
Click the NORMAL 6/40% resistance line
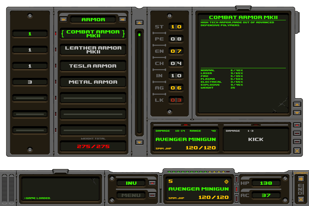coord(222,70)
